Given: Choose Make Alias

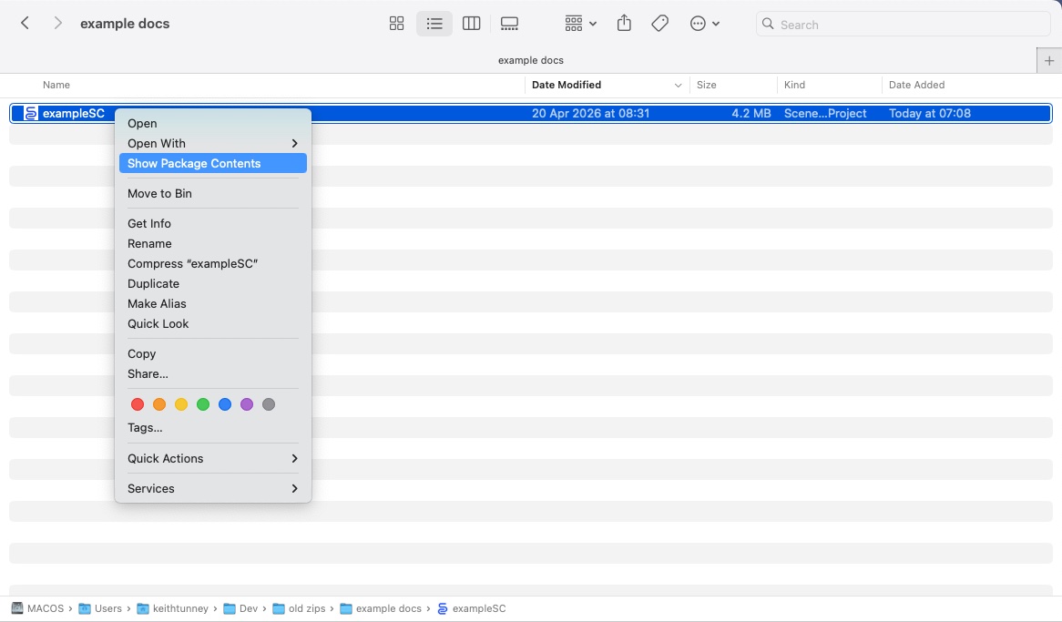Looking at the screenshot, I should pyautogui.click(x=212, y=303).
